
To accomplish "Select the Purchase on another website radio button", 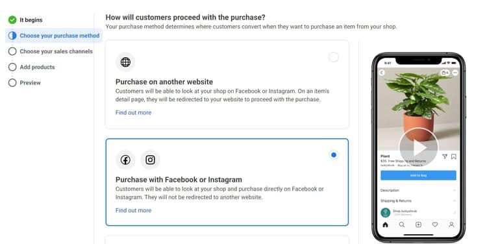I will tap(334, 57).
